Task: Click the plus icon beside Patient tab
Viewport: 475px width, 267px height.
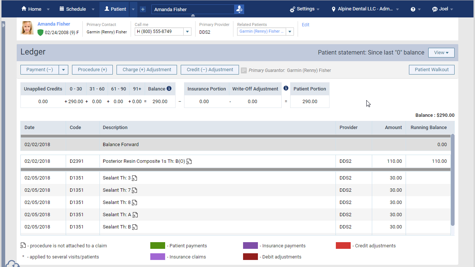Action: click(143, 9)
